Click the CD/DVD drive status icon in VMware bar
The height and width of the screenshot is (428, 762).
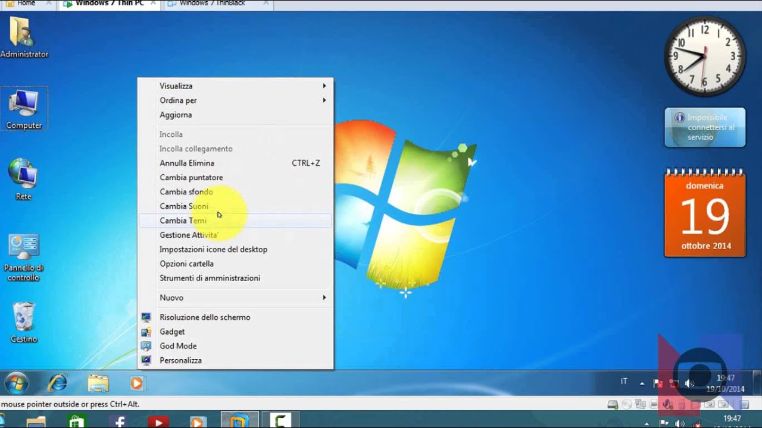[626, 405]
